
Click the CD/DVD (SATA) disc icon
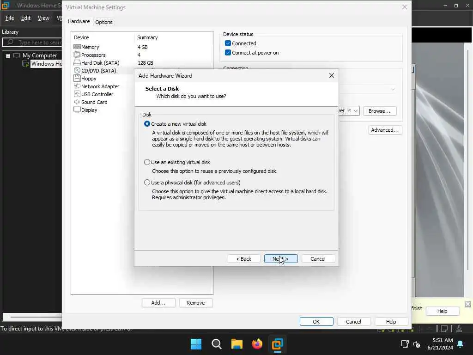coord(77,70)
